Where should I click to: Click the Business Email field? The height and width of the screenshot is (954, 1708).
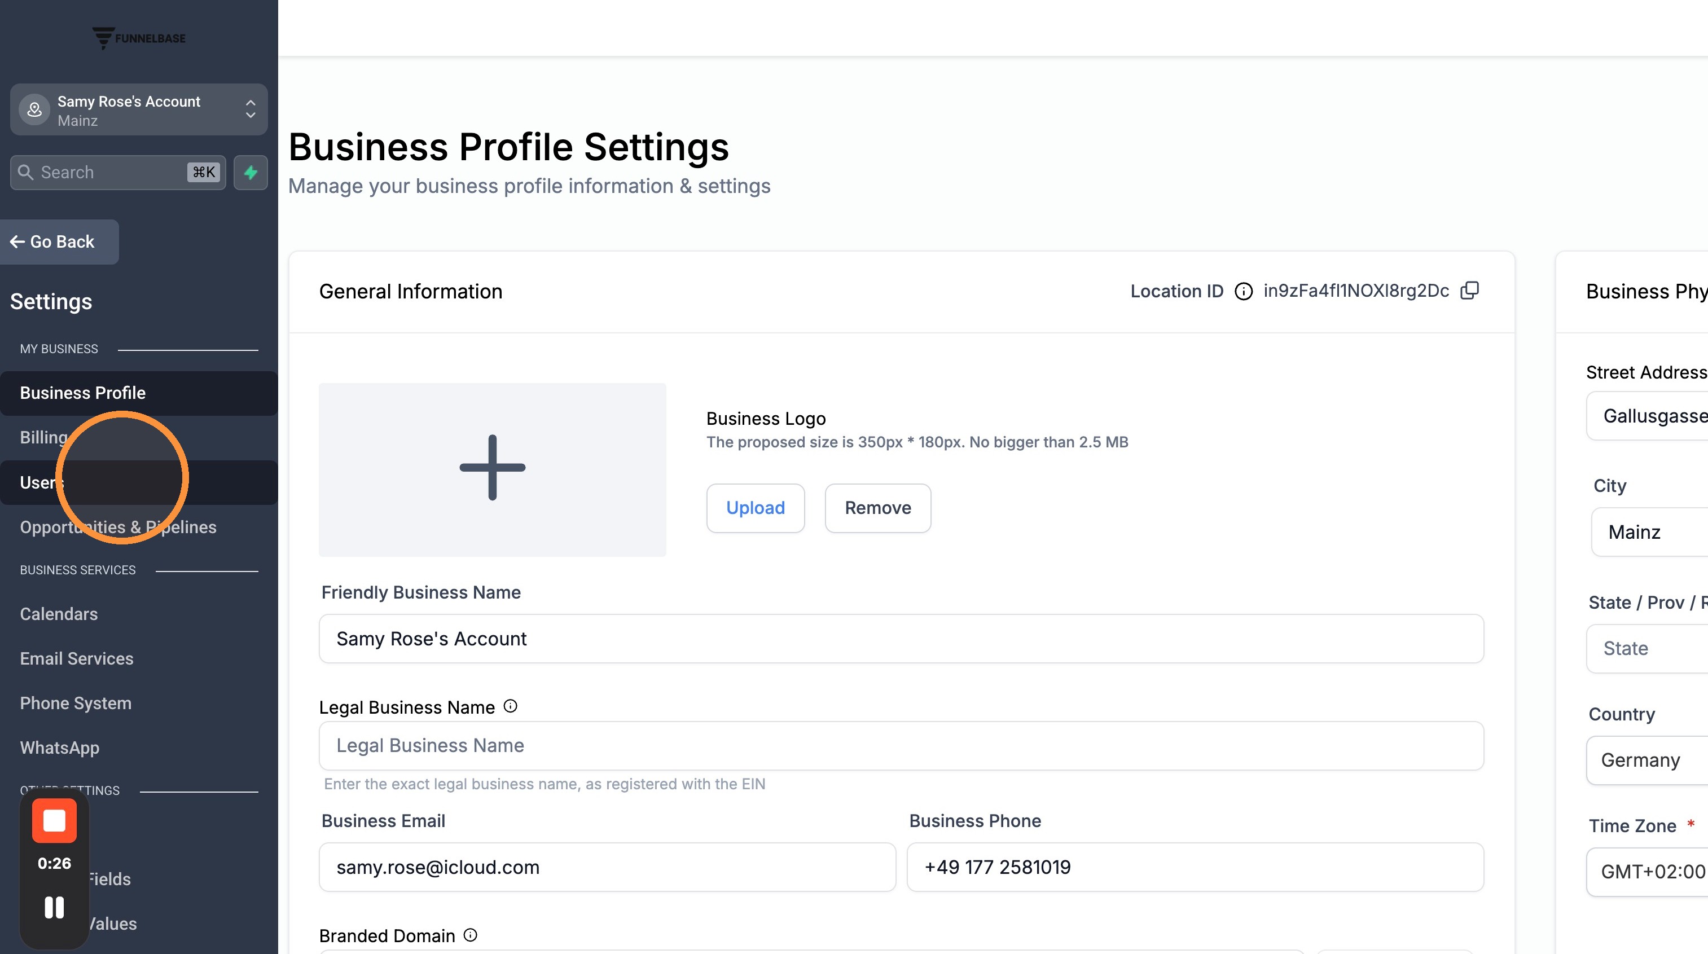607,867
